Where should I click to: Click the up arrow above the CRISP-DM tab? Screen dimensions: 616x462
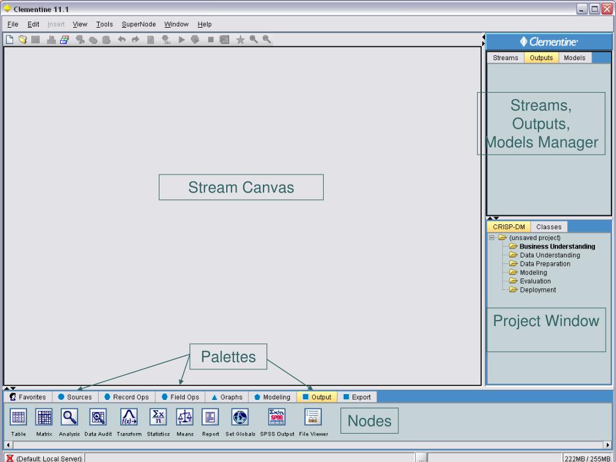[x=490, y=218]
